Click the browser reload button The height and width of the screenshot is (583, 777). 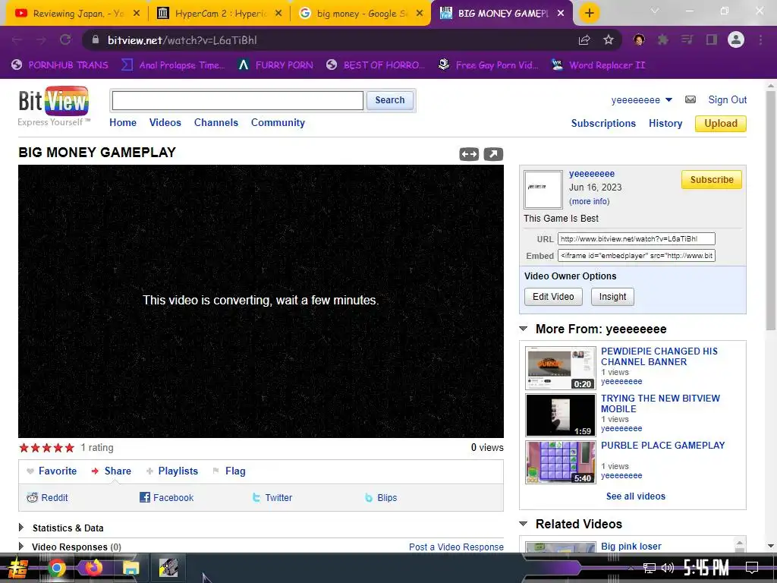coord(65,40)
